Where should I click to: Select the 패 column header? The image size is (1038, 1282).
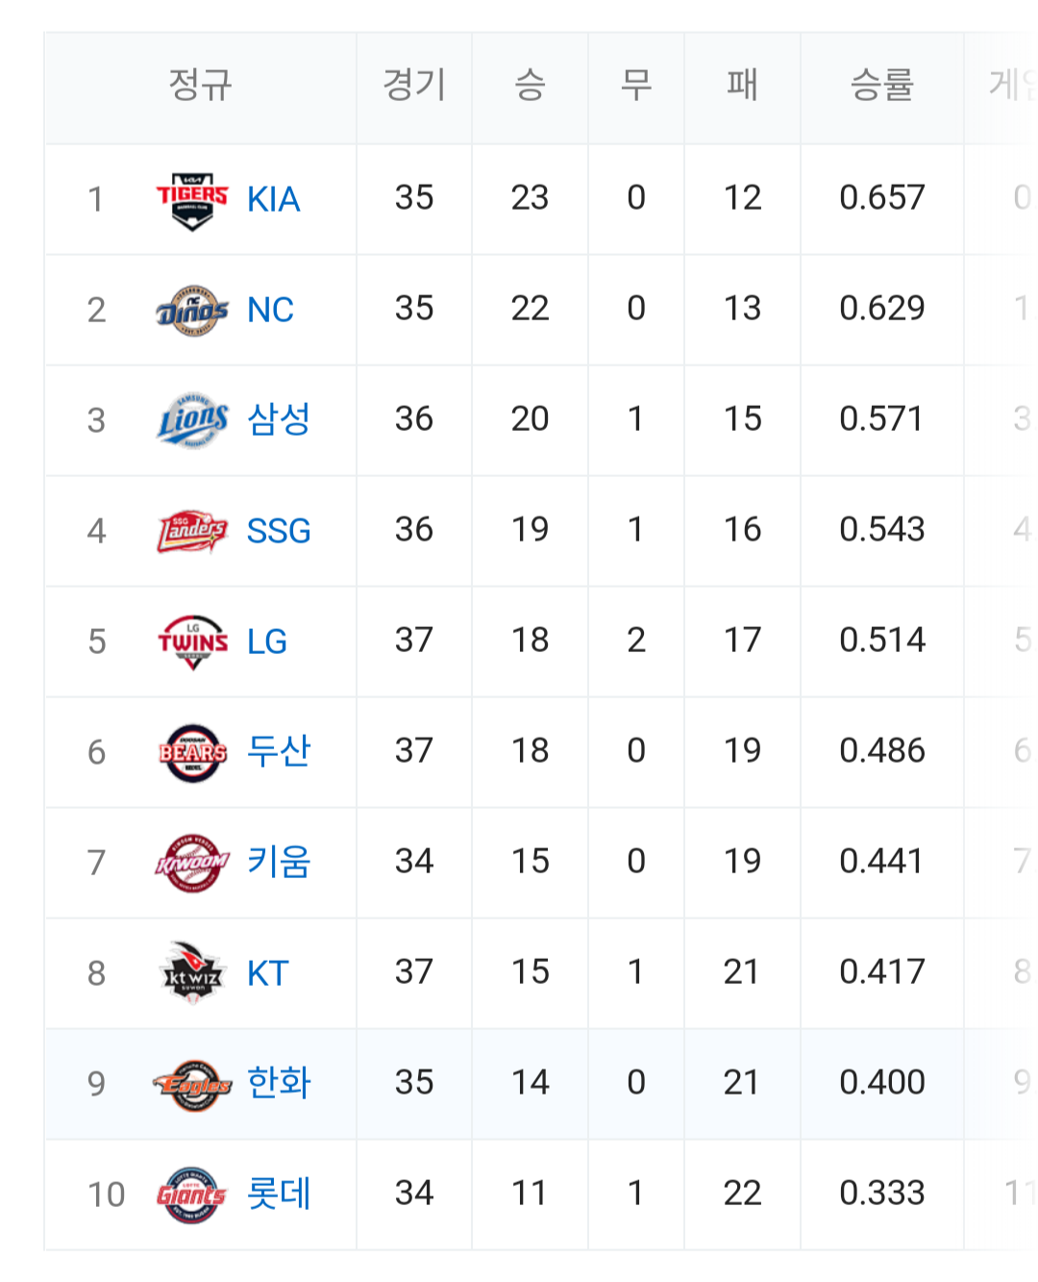[742, 86]
